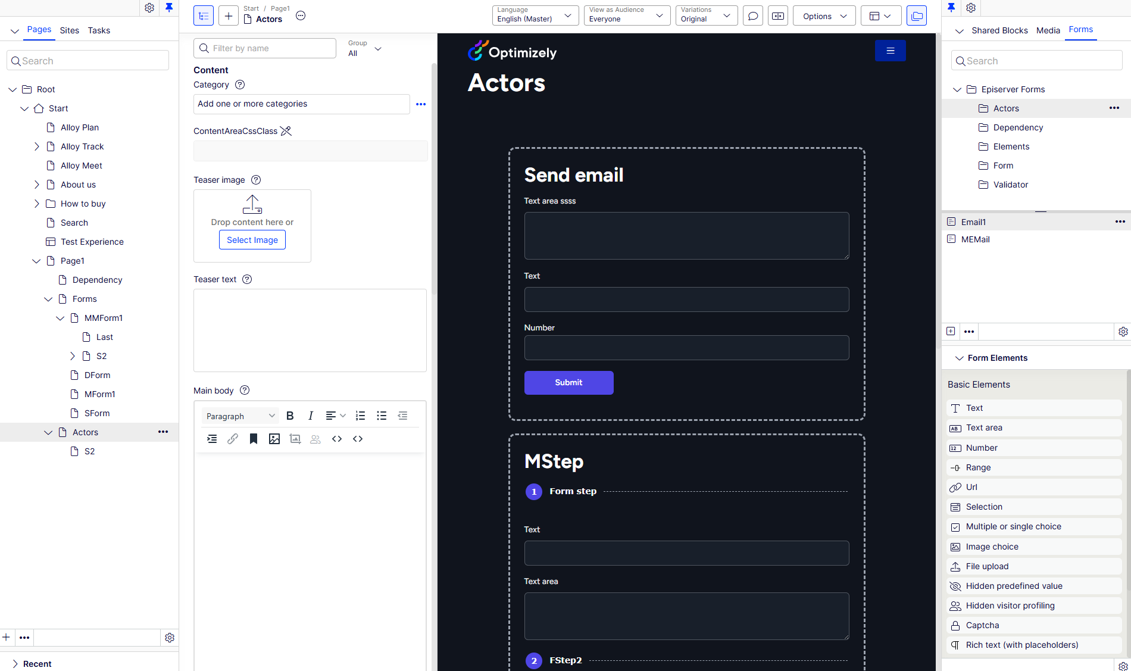Open context menu for Actors page in tree
1131x671 pixels.
click(163, 432)
